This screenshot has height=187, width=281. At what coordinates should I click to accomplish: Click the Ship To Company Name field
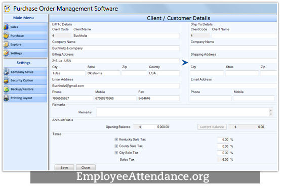click(234, 48)
